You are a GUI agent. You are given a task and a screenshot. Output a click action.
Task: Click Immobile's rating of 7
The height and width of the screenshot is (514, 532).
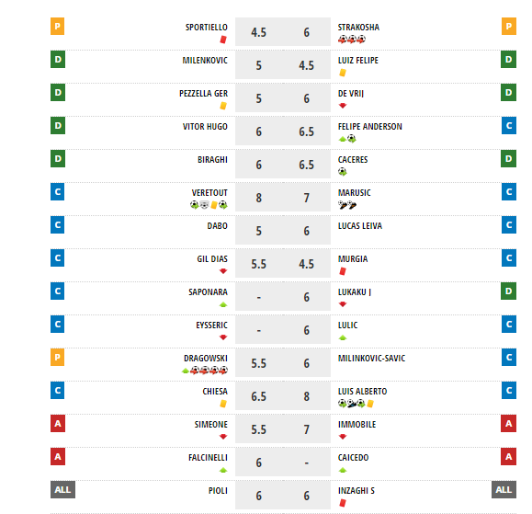point(306,429)
